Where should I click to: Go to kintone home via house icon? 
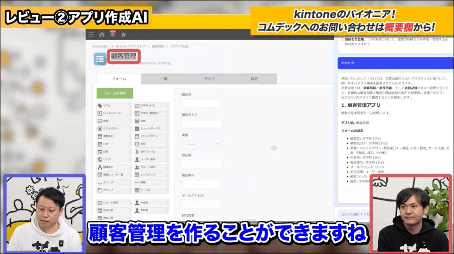102,35
